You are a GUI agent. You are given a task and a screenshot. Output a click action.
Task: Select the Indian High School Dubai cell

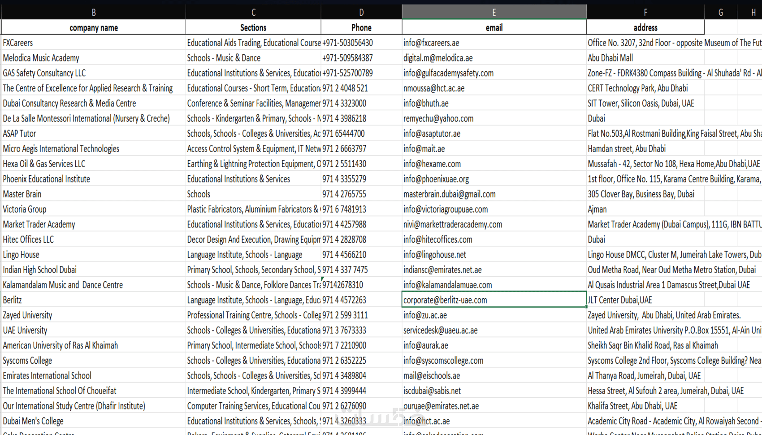point(93,270)
